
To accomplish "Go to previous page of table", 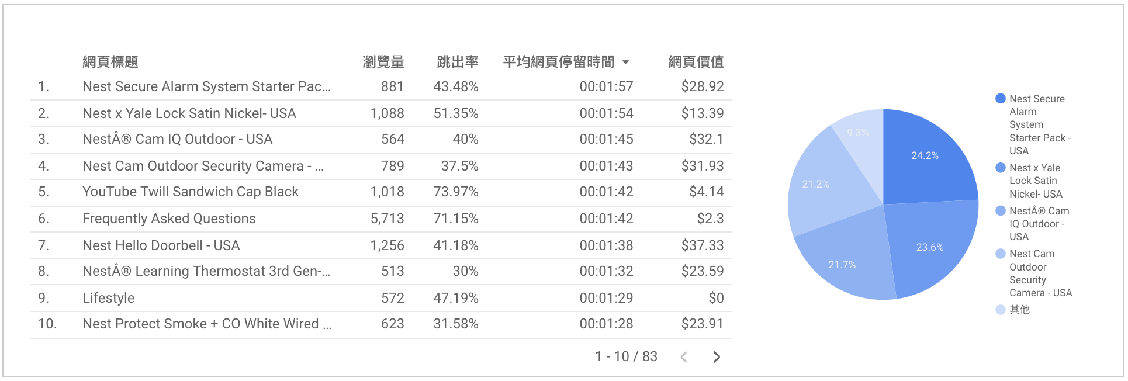I will (684, 357).
